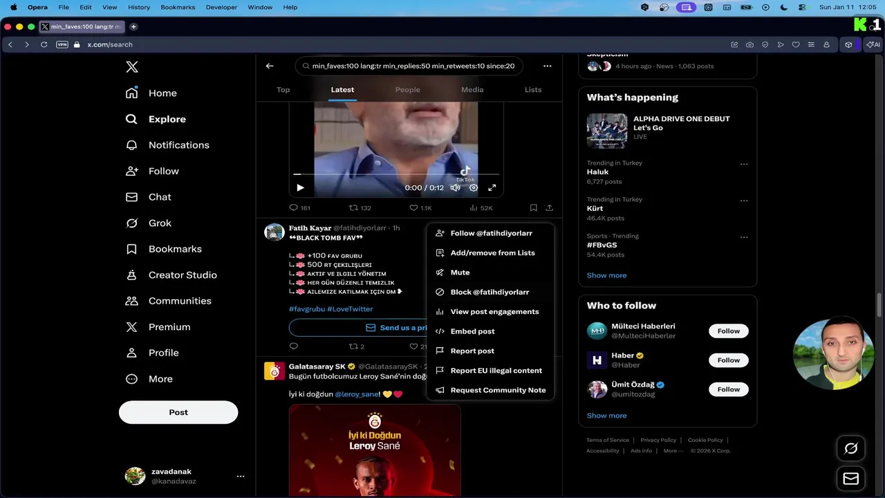Expand the footer More link

(x=673, y=450)
